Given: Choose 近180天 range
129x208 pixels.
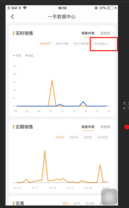Looking at the screenshot, I should [x=102, y=137].
